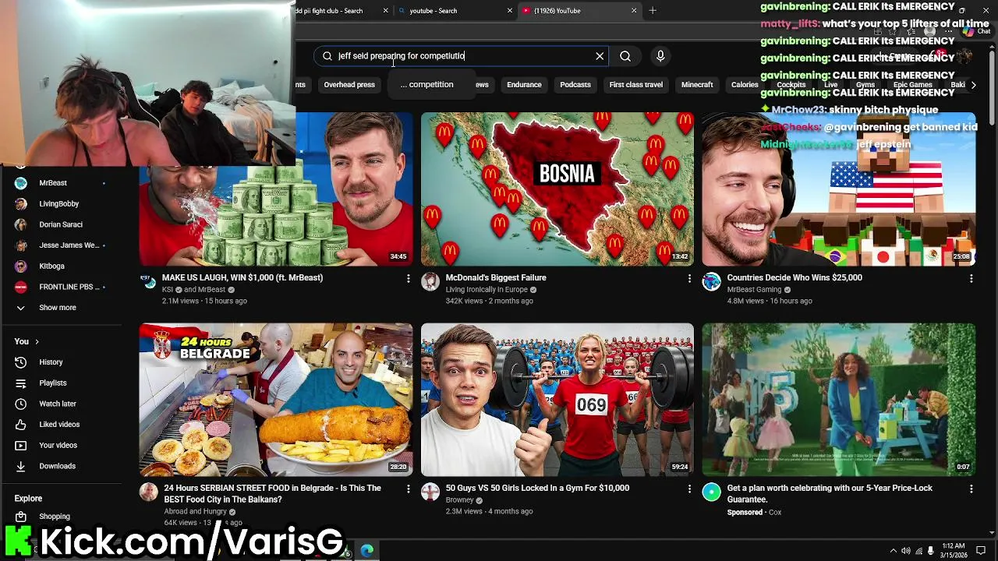Select the Calories chip

click(745, 85)
